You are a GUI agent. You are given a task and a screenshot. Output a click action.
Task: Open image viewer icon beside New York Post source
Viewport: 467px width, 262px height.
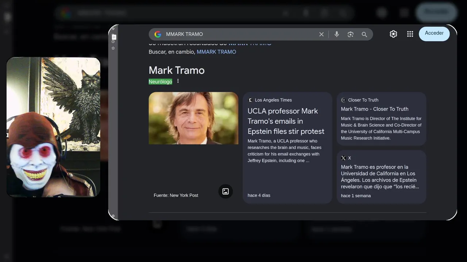225,191
